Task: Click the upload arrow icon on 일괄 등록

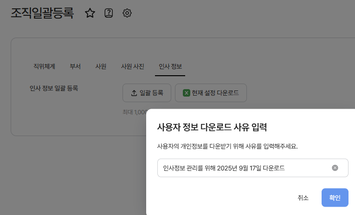Action: click(134, 93)
